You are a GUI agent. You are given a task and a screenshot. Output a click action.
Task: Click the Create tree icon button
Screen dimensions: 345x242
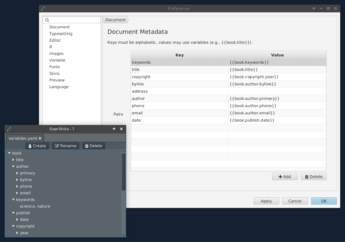point(37,146)
